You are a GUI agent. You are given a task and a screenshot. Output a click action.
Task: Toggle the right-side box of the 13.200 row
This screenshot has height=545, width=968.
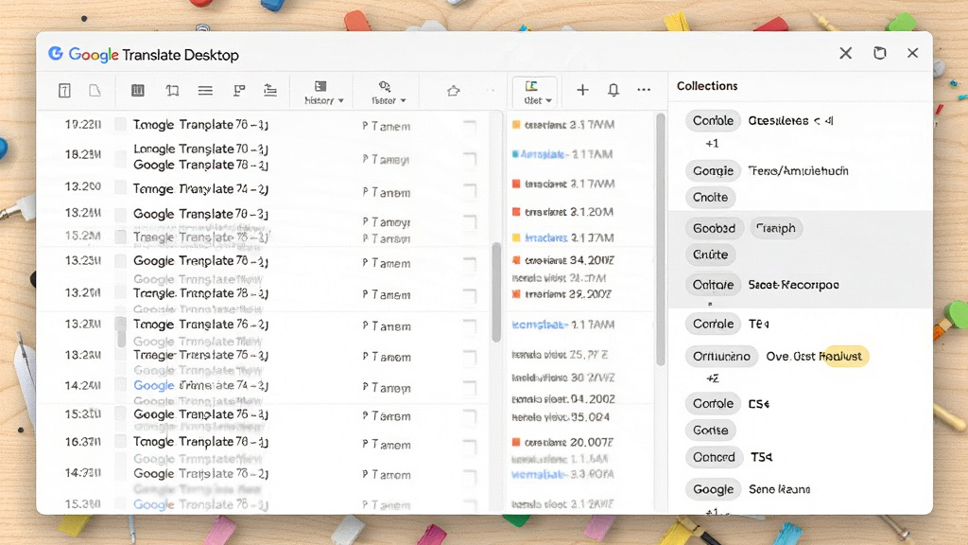point(470,191)
